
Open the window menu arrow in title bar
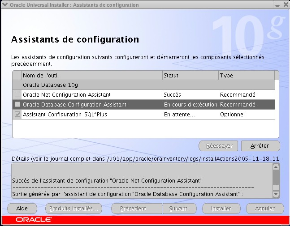click(x=4, y=4)
